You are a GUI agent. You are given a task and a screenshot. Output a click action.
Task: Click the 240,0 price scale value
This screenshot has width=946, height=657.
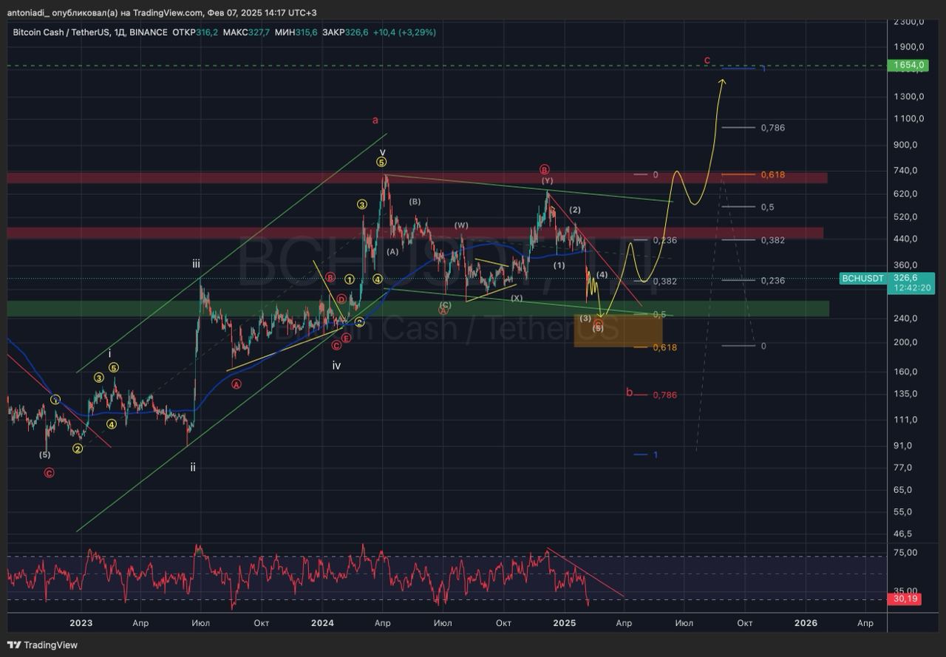coord(905,319)
